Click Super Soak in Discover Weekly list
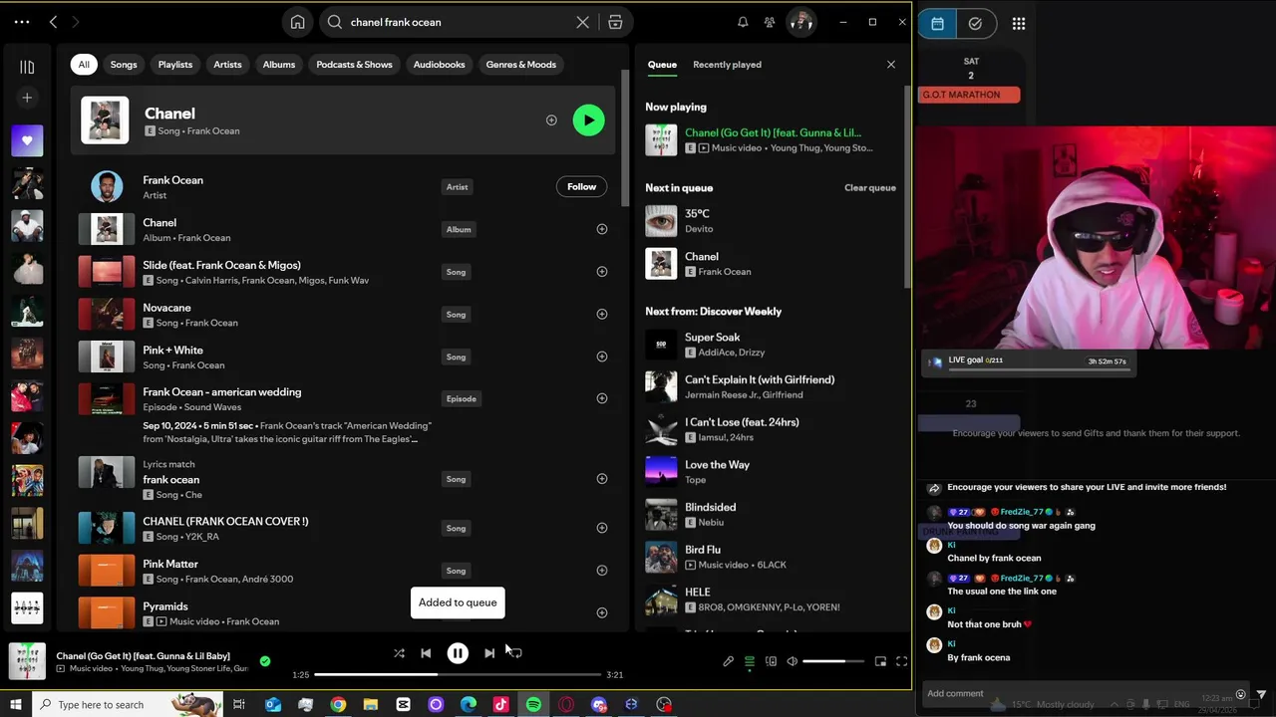This screenshot has width=1276, height=717. [x=771, y=345]
